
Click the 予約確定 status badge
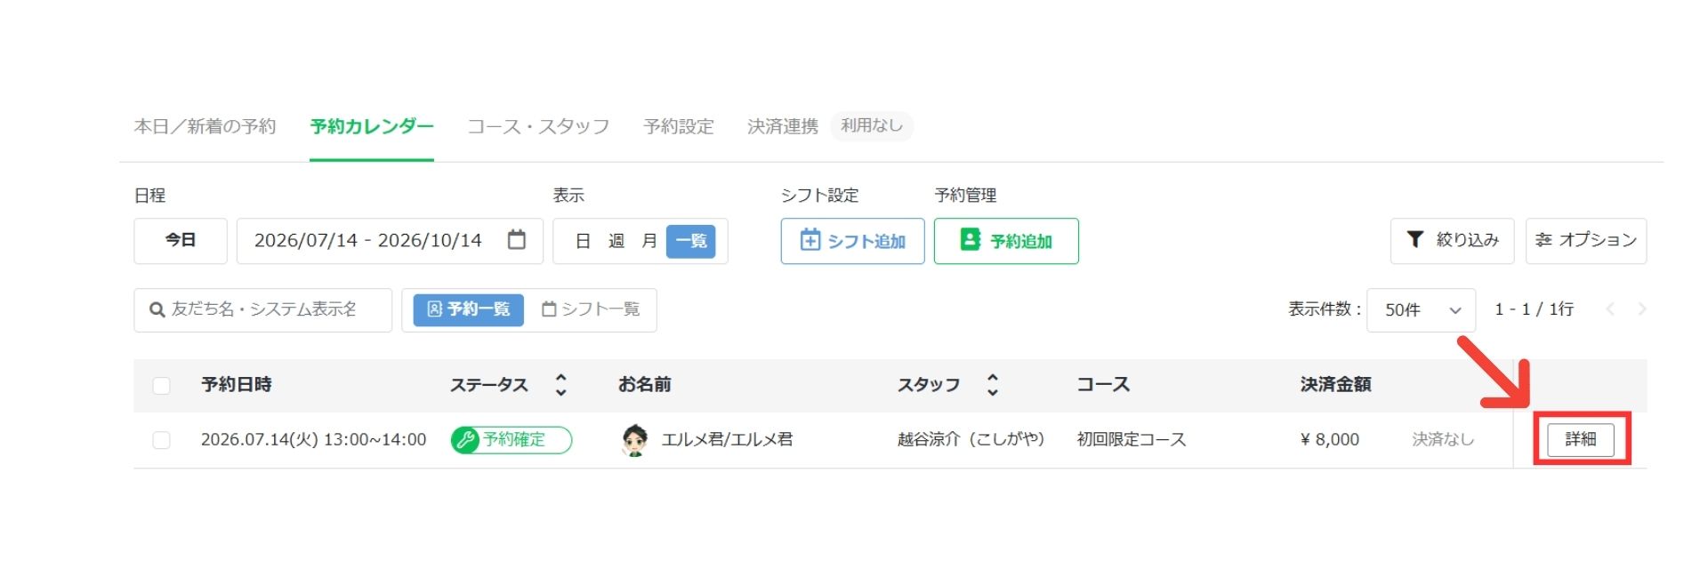(x=512, y=440)
